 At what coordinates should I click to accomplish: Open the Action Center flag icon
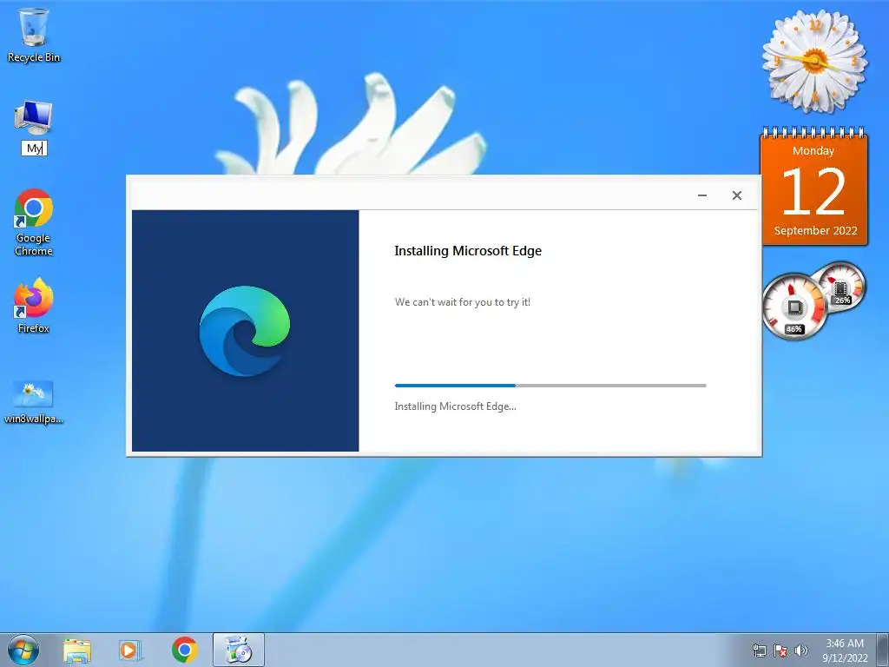[x=780, y=650]
